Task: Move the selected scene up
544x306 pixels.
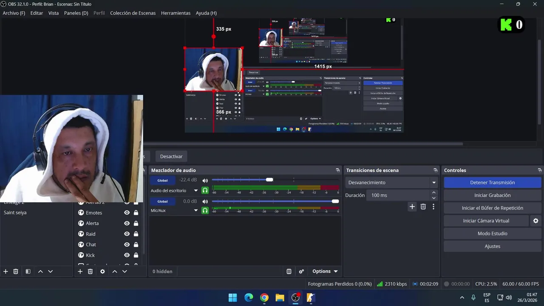Action: pyautogui.click(x=40, y=271)
